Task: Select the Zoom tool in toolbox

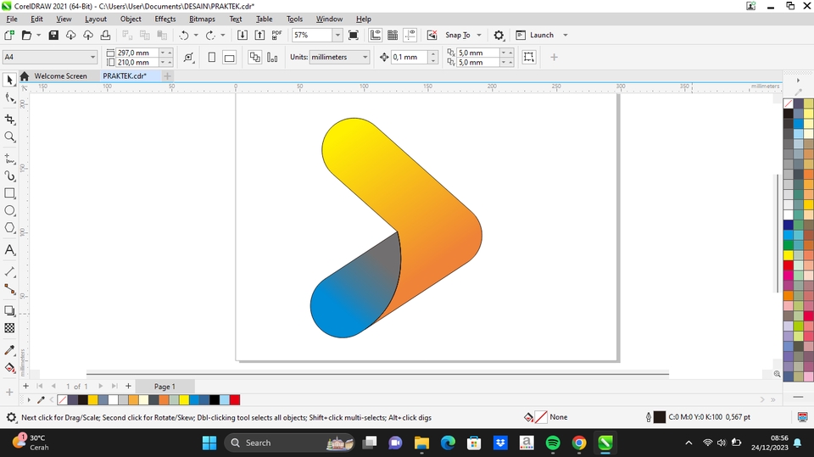Action: point(10,137)
